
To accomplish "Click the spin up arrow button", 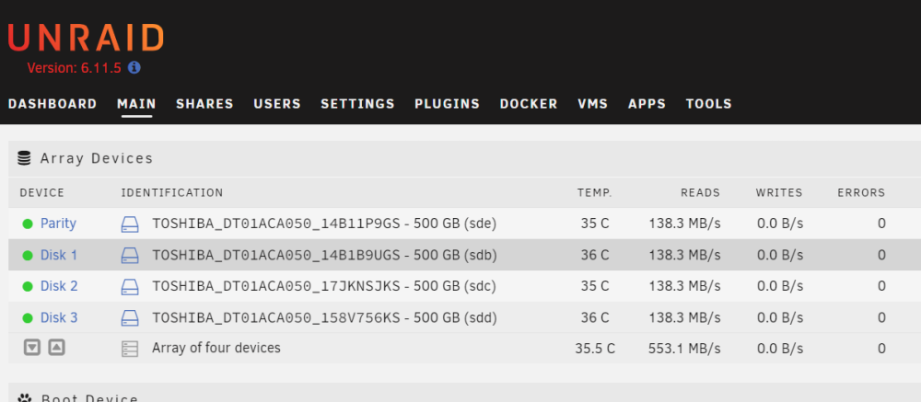I will pos(56,348).
